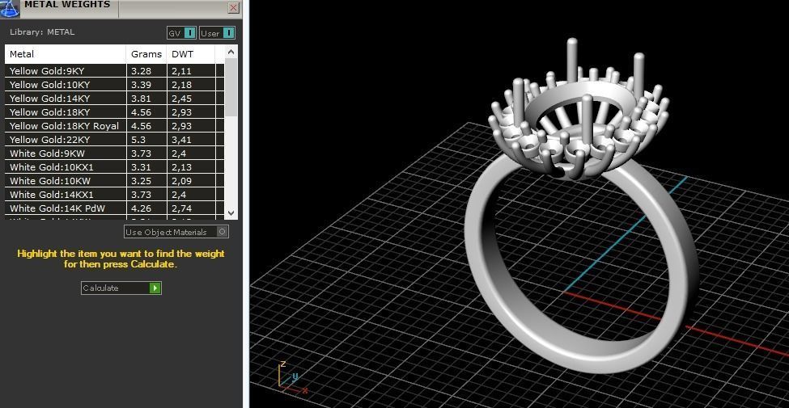The height and width of the screenshot is (408, 789).
Task: Click the XYZ axis indicator icon
Action: [x=292, y=376]
